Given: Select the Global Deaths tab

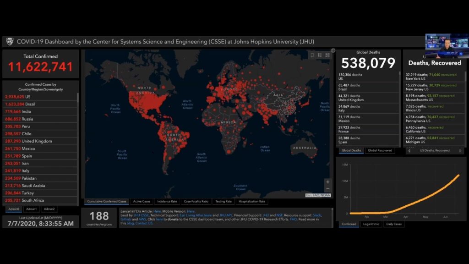Looking at the screenshot, I should 351,150.
